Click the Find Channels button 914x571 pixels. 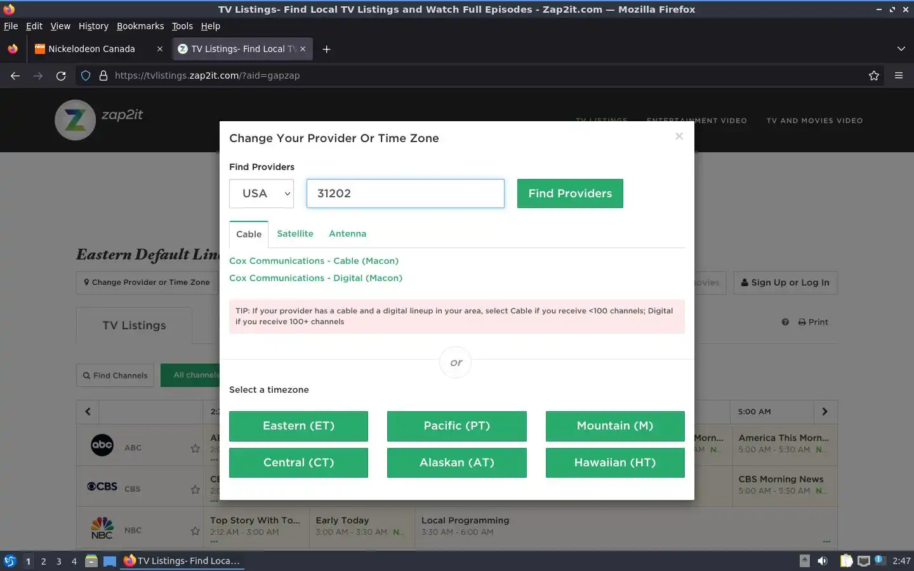point(115,376)
